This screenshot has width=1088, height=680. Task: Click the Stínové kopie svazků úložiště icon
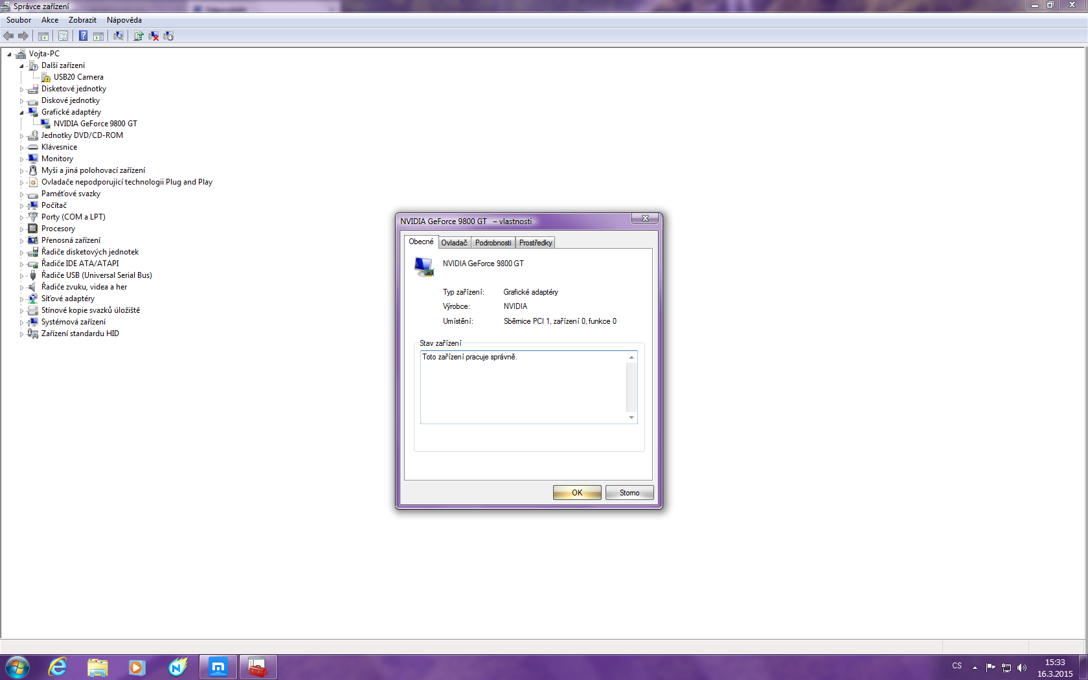[x=33, y=310]
